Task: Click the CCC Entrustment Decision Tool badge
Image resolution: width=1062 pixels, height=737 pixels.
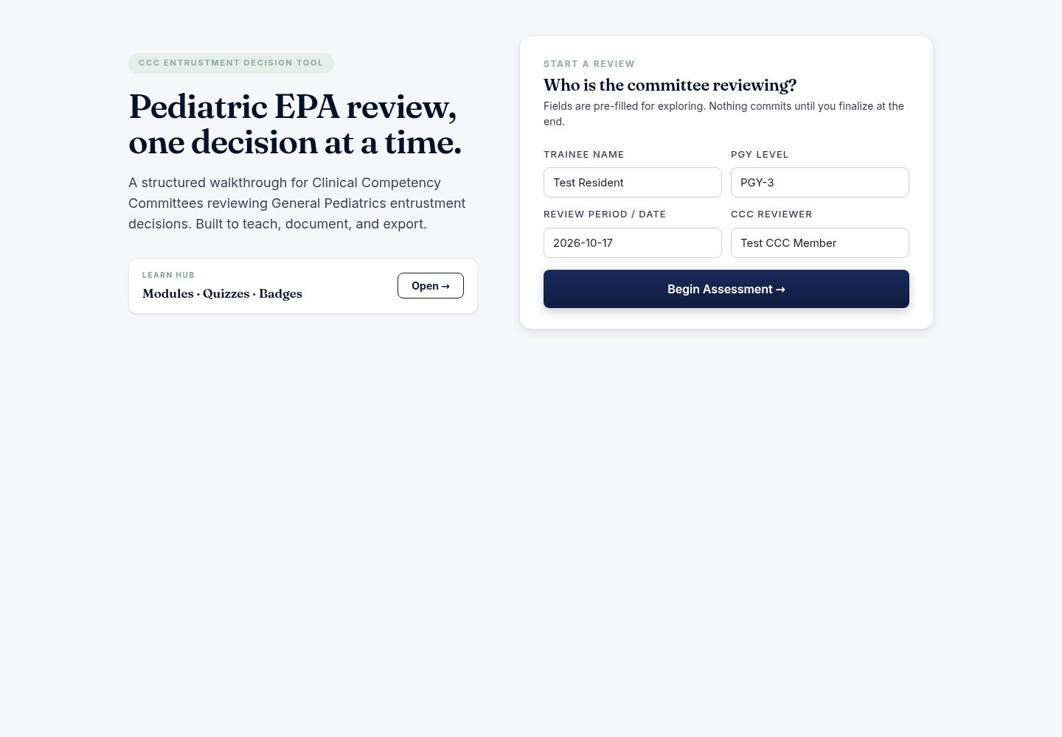Action: [231, 63]
